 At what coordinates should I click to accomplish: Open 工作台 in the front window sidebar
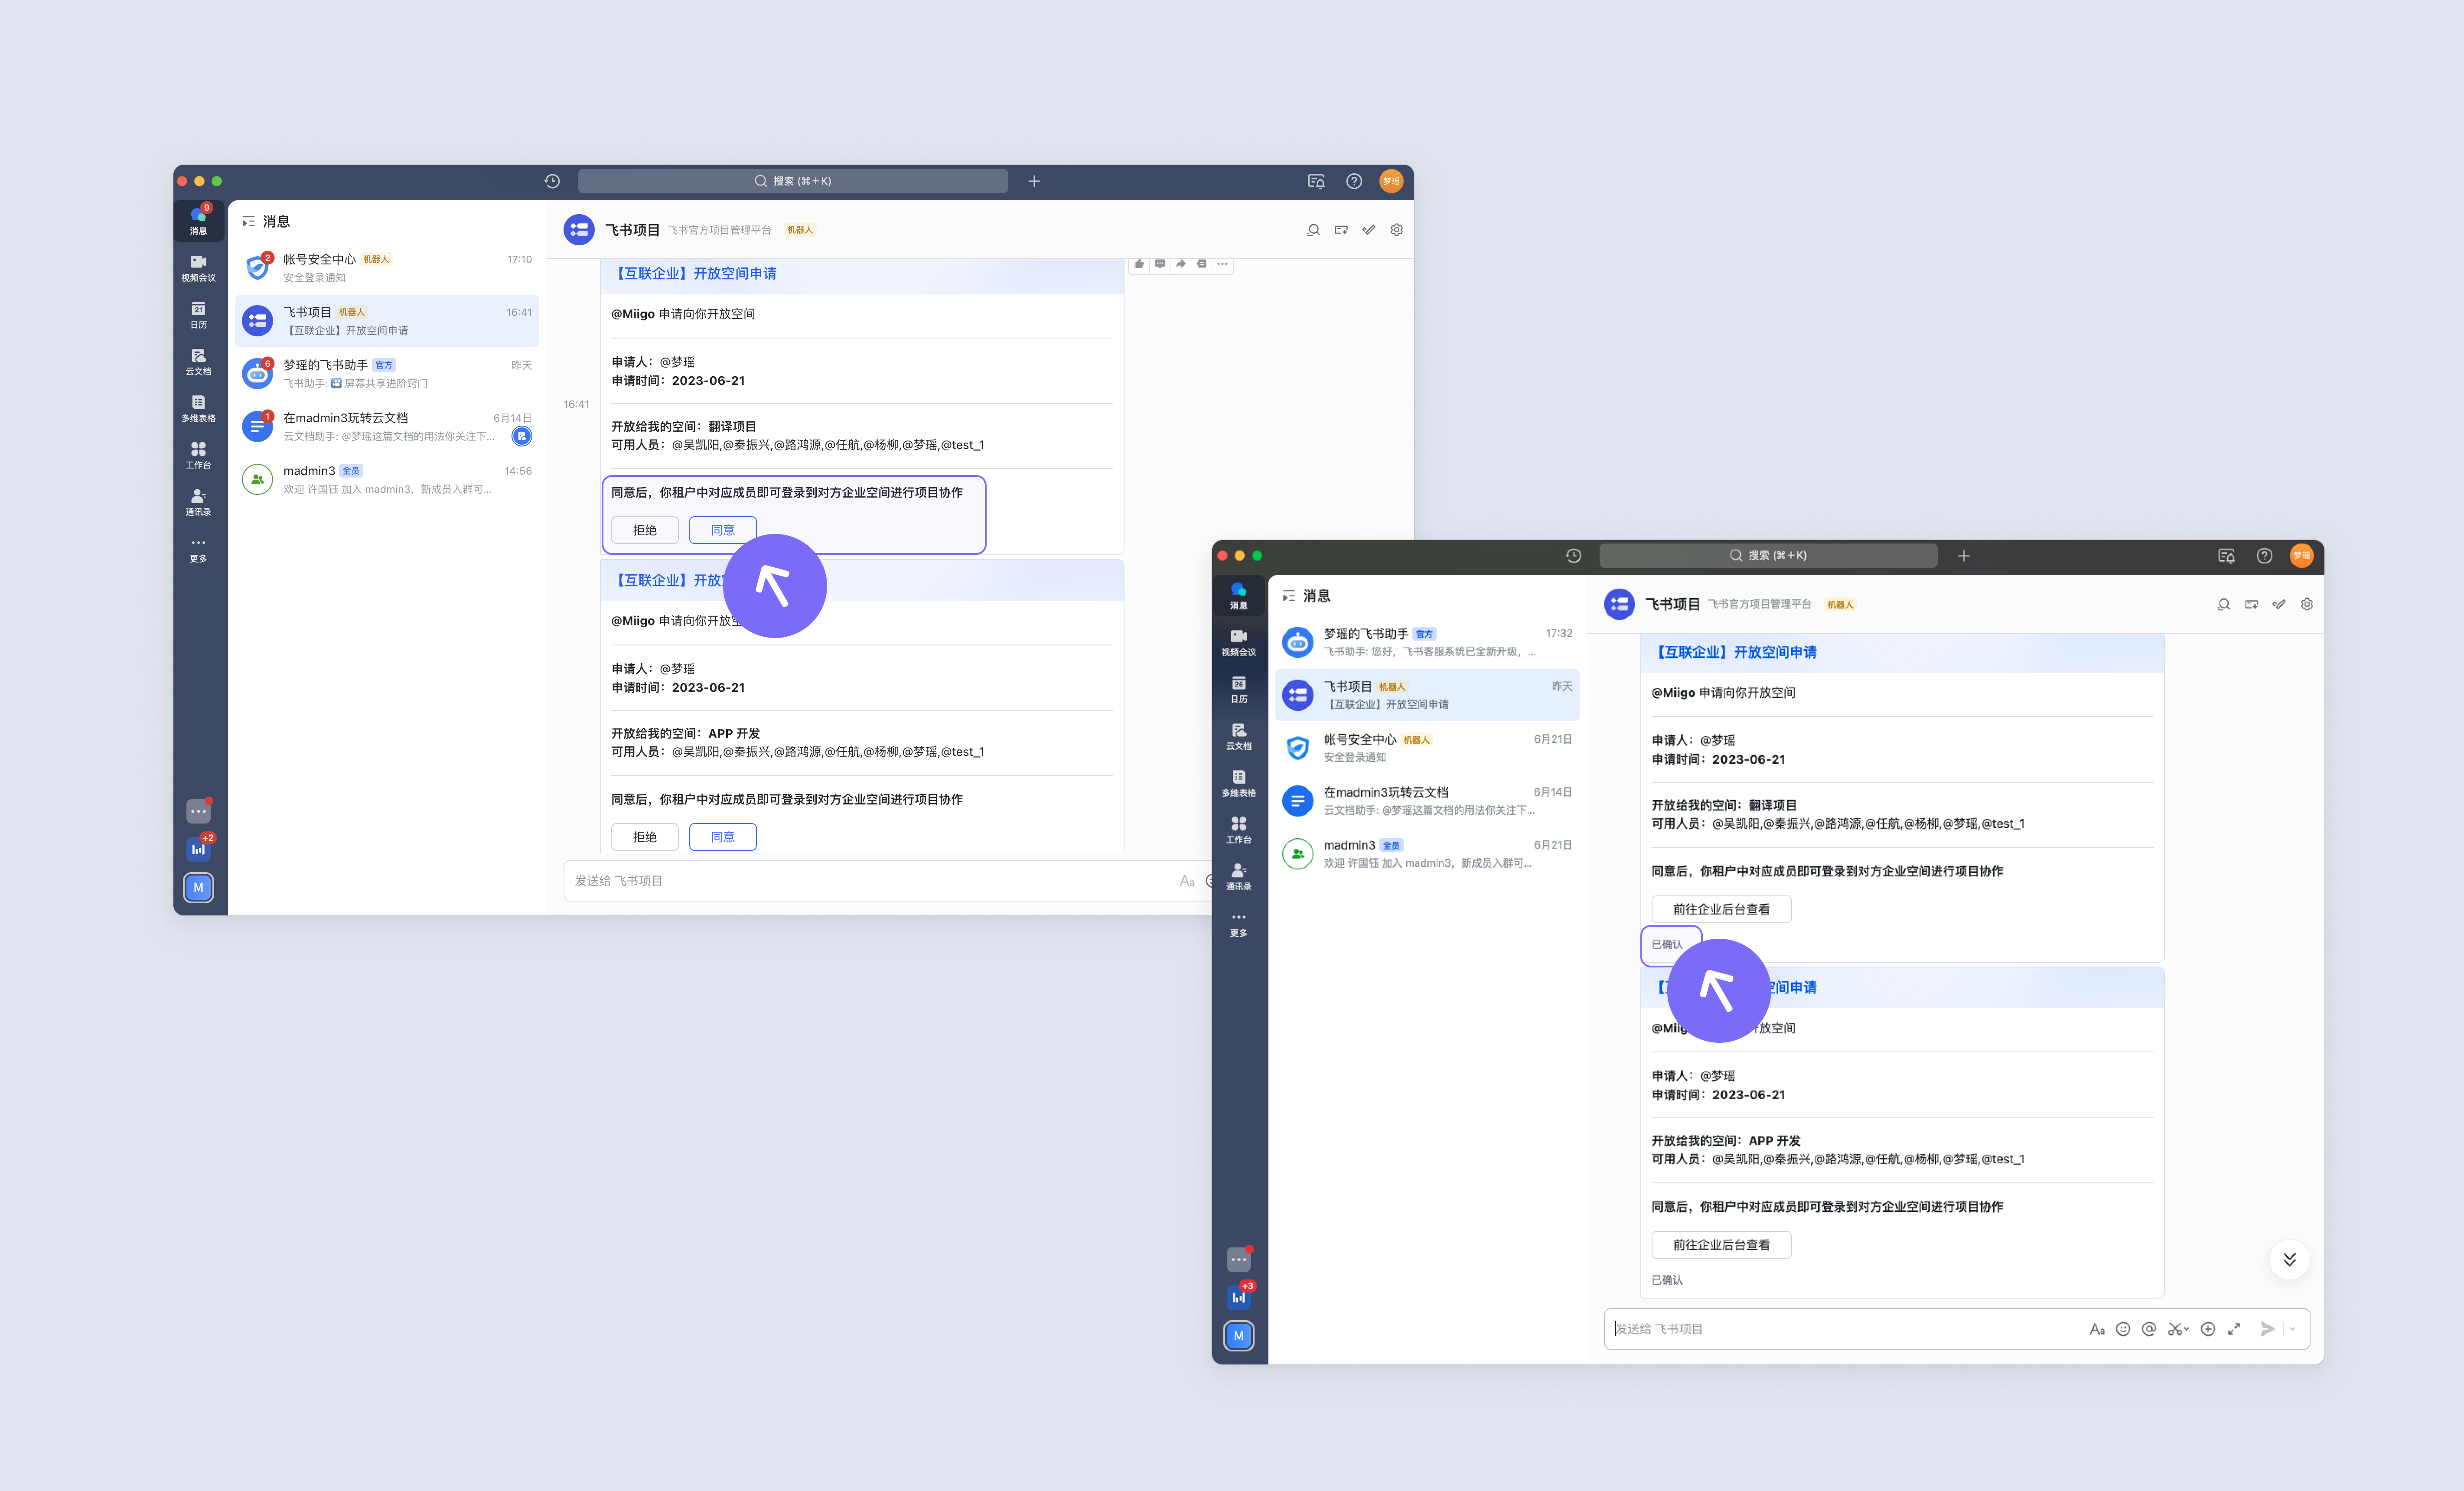click(1239, 830)
